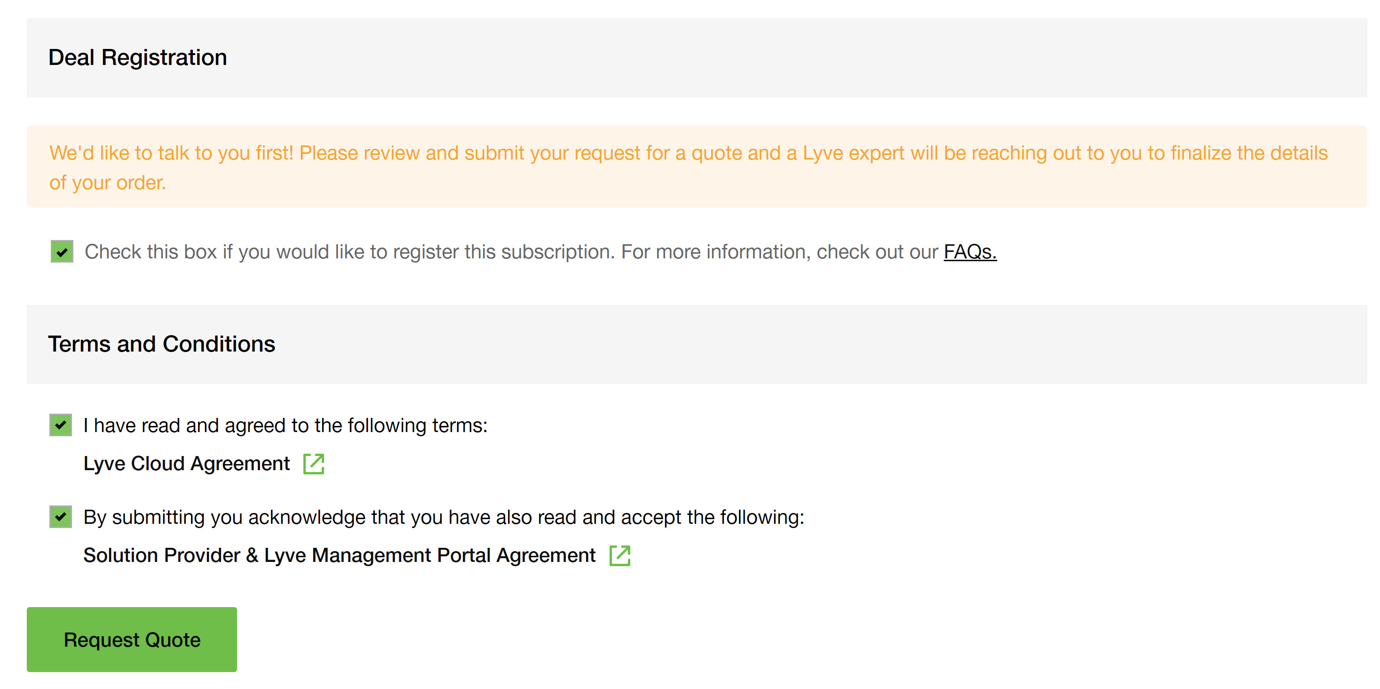
Task: Toggle the 'I have read and agreed' checkbox
Action: tap(61, 425)
